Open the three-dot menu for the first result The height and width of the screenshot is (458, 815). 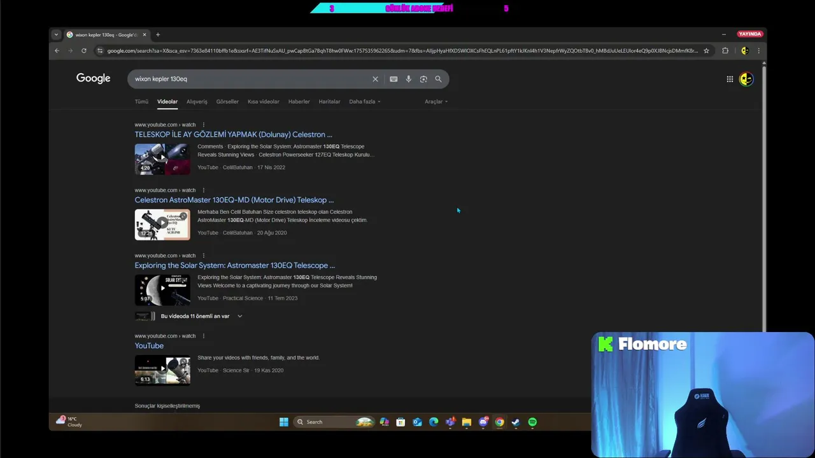tap(204, 125)
